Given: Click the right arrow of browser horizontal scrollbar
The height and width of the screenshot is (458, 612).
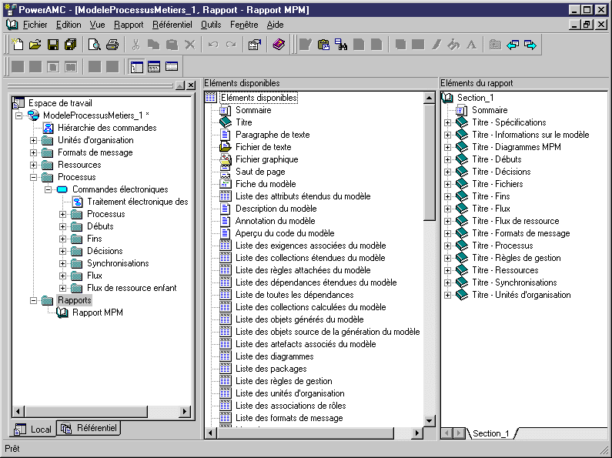Looking at the screenshot, I should click(x=185, y=411).
